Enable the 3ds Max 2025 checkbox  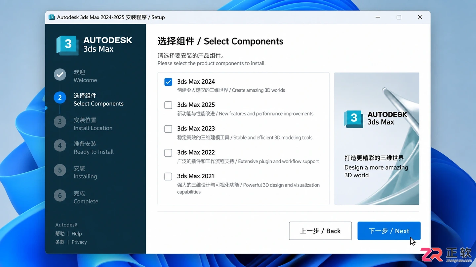coord(168,105)
